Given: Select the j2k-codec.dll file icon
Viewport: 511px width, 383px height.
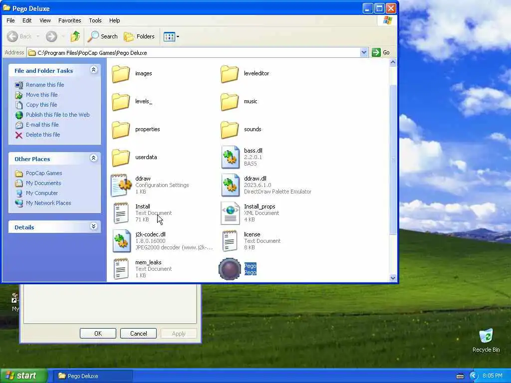Looking at the screenshot, I should [122, 241].
